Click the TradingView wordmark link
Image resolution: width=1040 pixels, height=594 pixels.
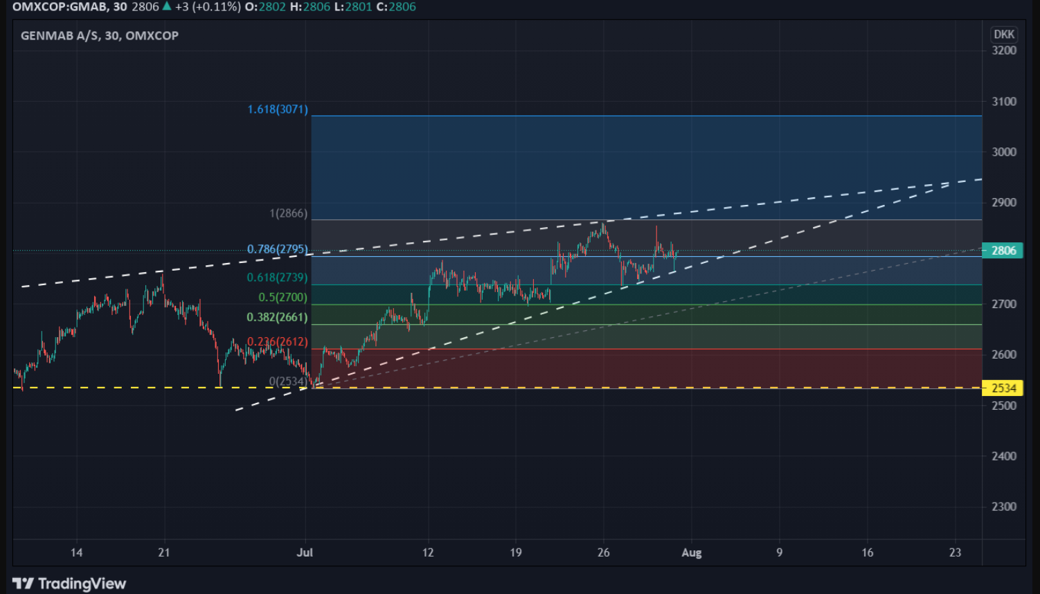pyautogui.click(x=82, y=584)
